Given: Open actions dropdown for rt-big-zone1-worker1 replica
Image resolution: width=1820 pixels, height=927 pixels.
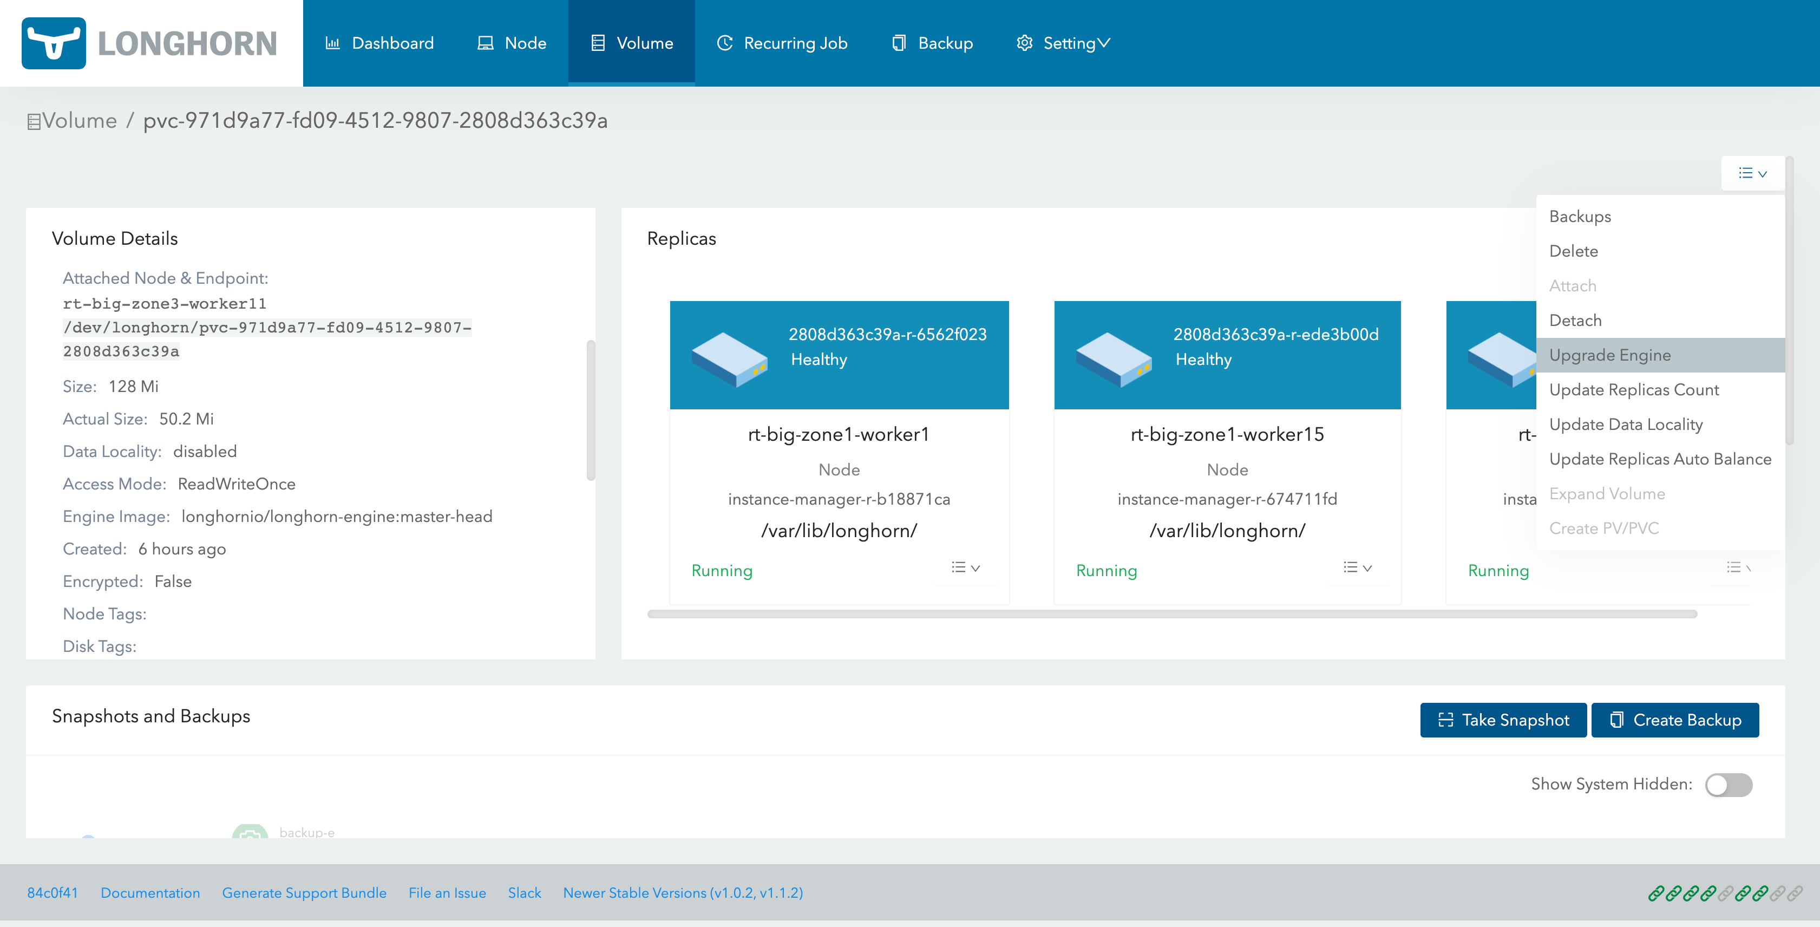Looking at the screenshot, I should point(965,567).
